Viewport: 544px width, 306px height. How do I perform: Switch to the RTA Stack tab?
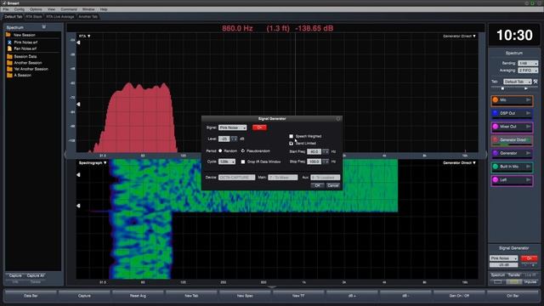(x=34, y=17)
